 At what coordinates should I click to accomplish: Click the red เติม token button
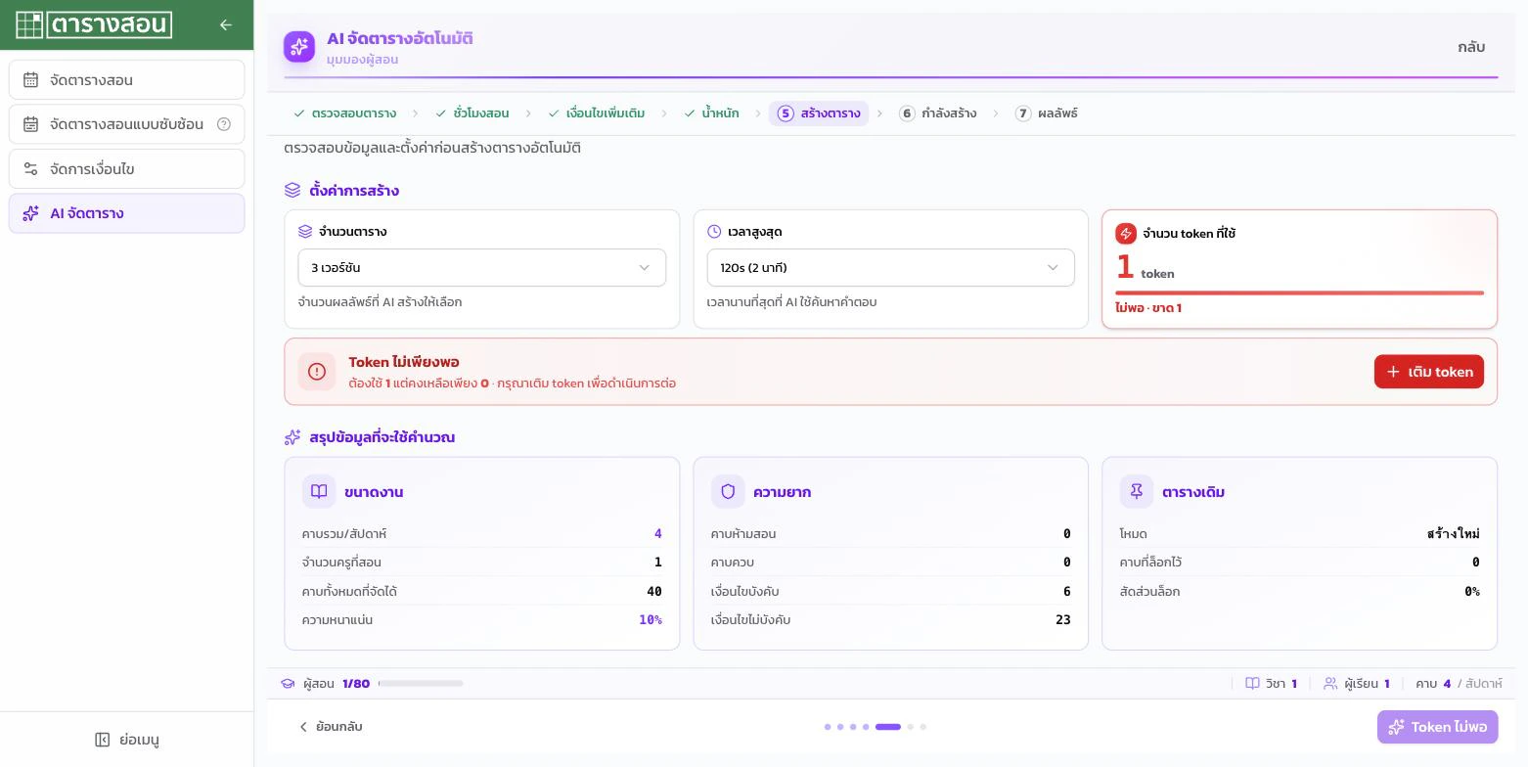(1429, 372)
